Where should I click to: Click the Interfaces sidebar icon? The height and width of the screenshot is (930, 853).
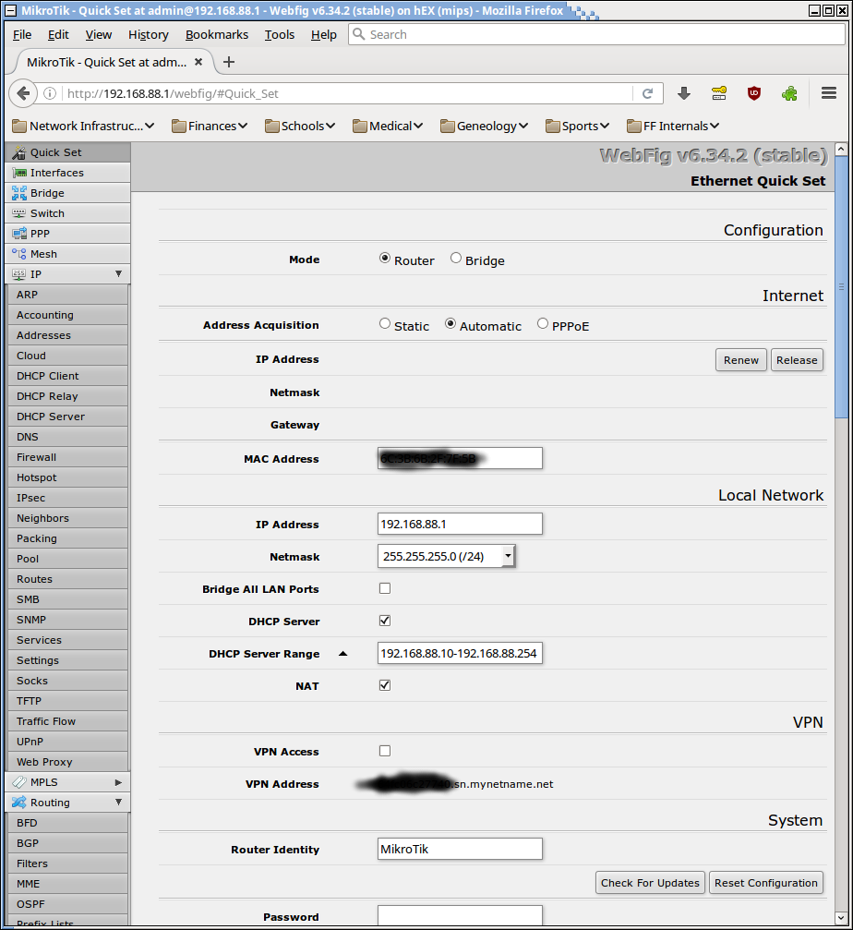coord(19,173)
